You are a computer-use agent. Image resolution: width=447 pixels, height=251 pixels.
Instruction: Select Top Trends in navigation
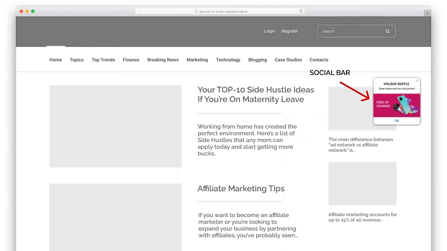[103, 60]
